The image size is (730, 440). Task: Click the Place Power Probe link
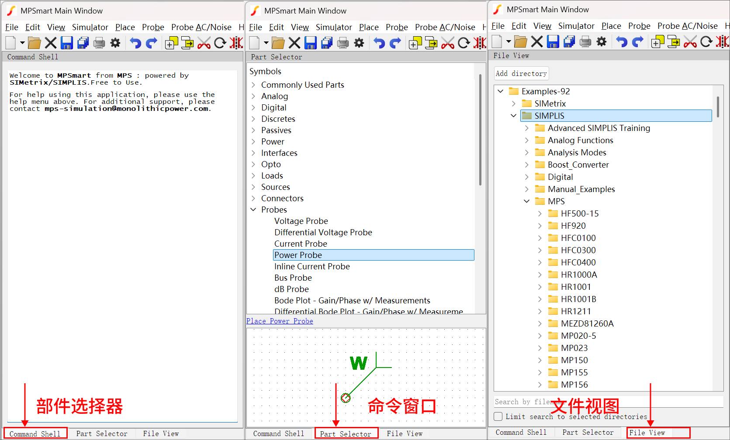[280, 321]
